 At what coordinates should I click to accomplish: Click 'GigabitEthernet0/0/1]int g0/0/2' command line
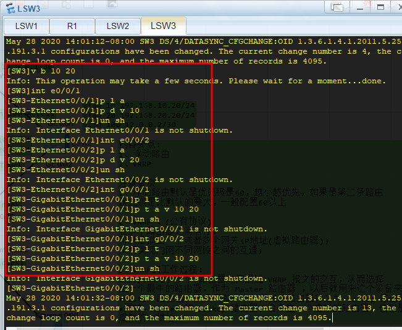[x=95, y=239]
